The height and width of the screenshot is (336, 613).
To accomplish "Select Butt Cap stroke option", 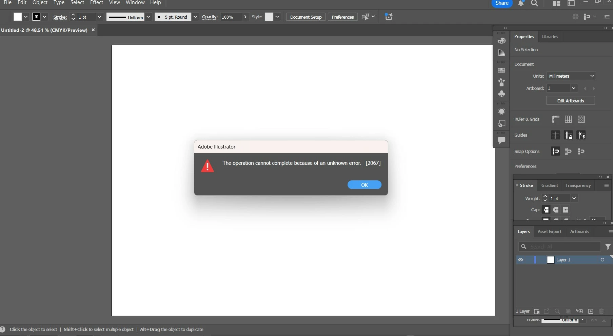I will pyautogui.click(x=546, y=210).
